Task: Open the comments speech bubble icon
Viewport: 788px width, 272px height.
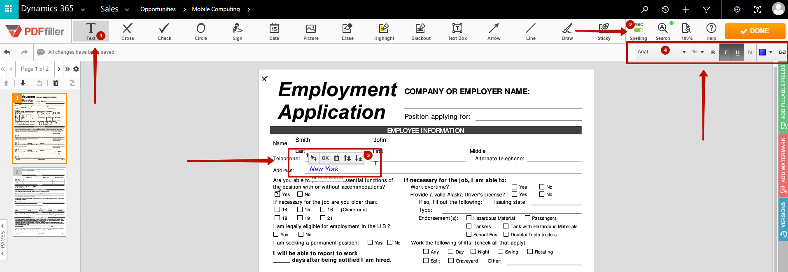Action: click(x=41, y=52)
